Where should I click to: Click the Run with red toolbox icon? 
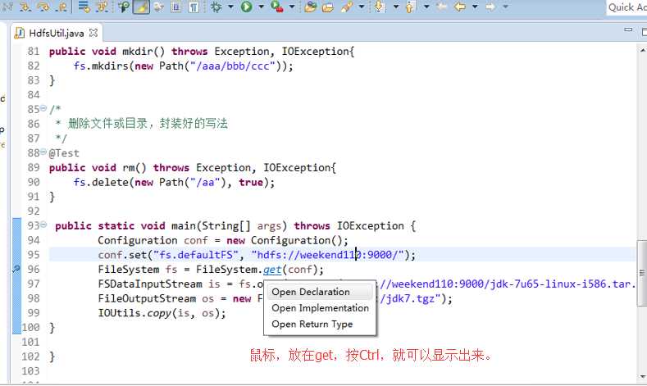277,7
